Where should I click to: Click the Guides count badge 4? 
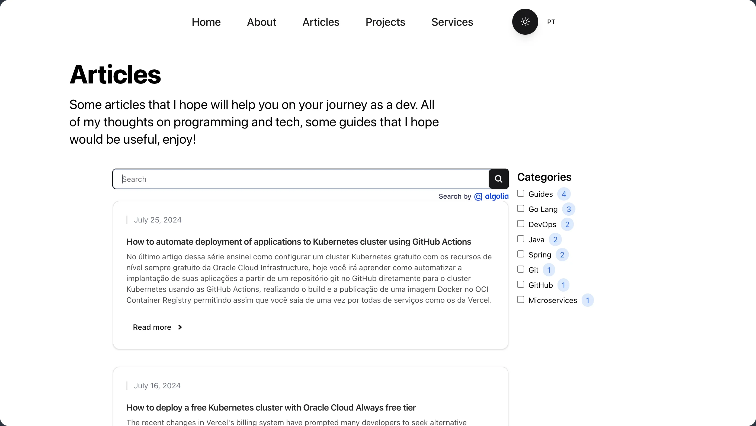(x=564, y=194)
